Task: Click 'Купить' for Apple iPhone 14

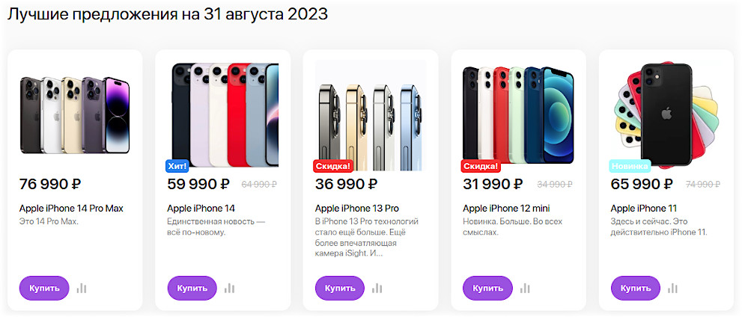Action: point(192,288)
